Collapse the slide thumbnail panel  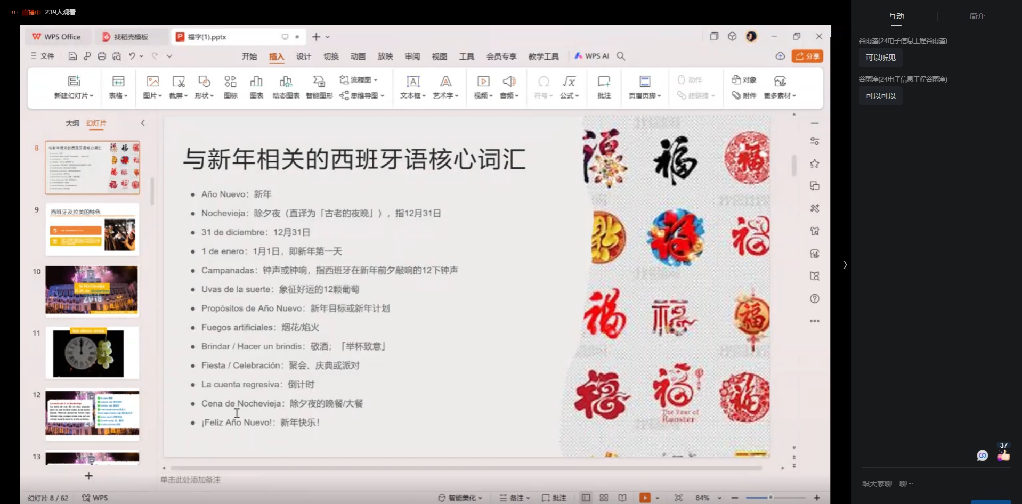tap(143, 123)
